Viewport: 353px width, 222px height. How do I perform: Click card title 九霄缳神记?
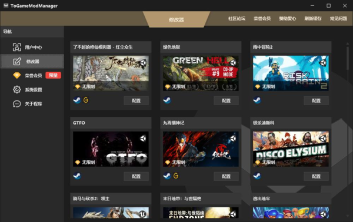174,123
